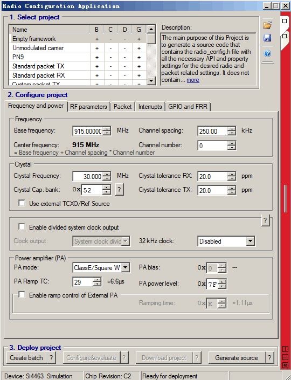Click help button beside Generate source
Image resolution: width=291 pixels, height=380 pixels.
(269, 358)
